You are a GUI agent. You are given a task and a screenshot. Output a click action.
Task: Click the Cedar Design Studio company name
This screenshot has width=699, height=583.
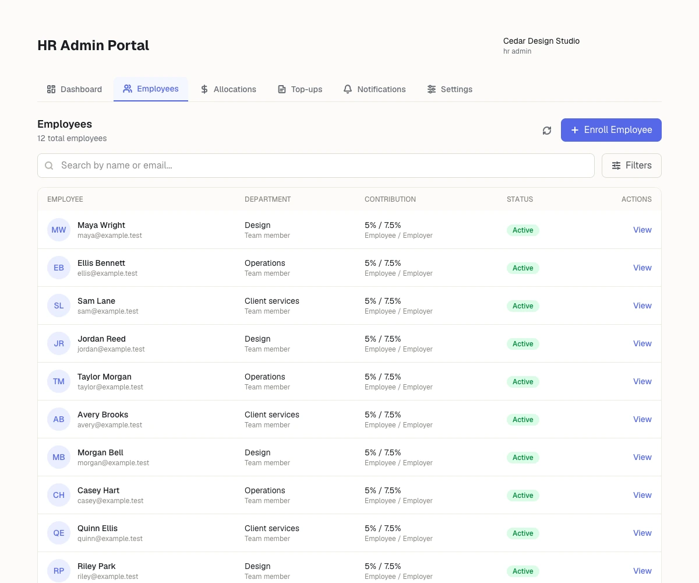541,41
